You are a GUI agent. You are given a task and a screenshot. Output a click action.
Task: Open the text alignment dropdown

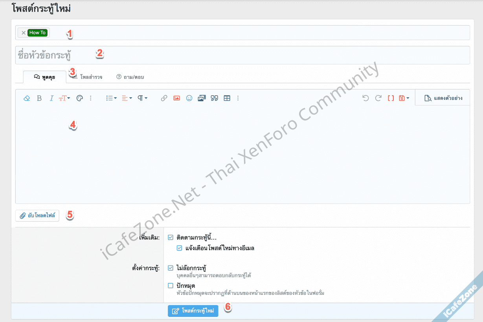(x=127, y=98)
